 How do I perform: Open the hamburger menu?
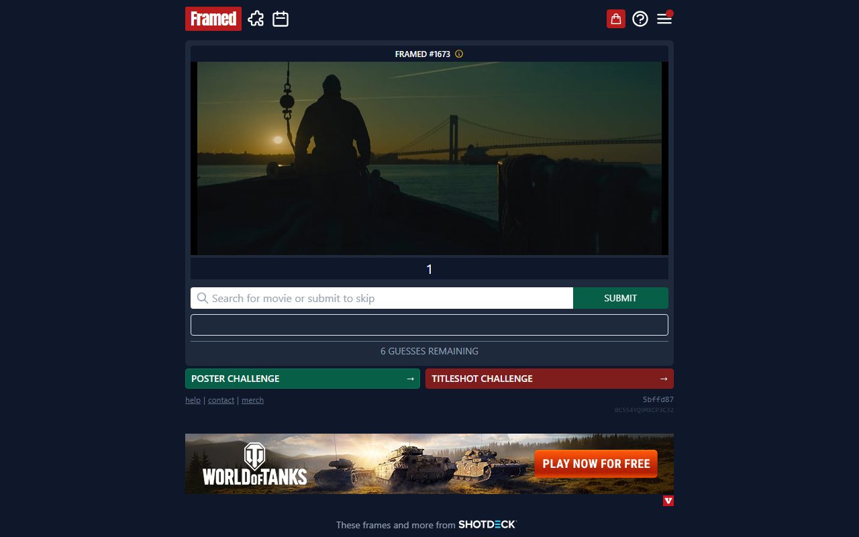pos(664,19)
